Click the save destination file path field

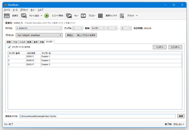coord(98,116)
